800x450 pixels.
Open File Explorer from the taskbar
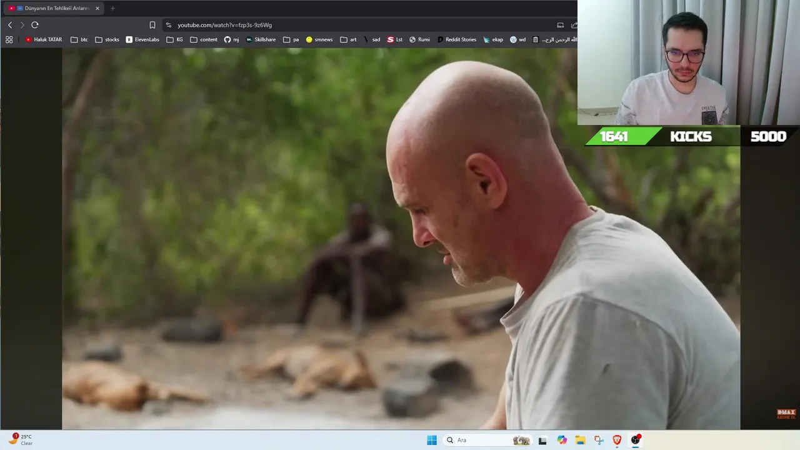click(580, 440)
